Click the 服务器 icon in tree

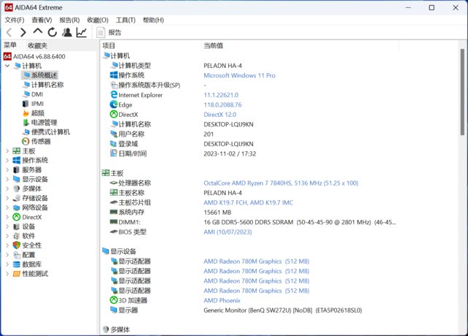tap(17, 170)
